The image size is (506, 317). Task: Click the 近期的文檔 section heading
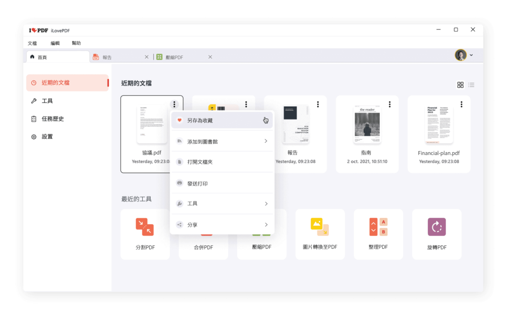tap(136, 83)
